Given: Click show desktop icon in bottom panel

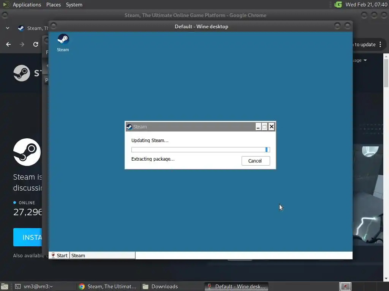Looking at the screenshot, I should tap(5, 286).
